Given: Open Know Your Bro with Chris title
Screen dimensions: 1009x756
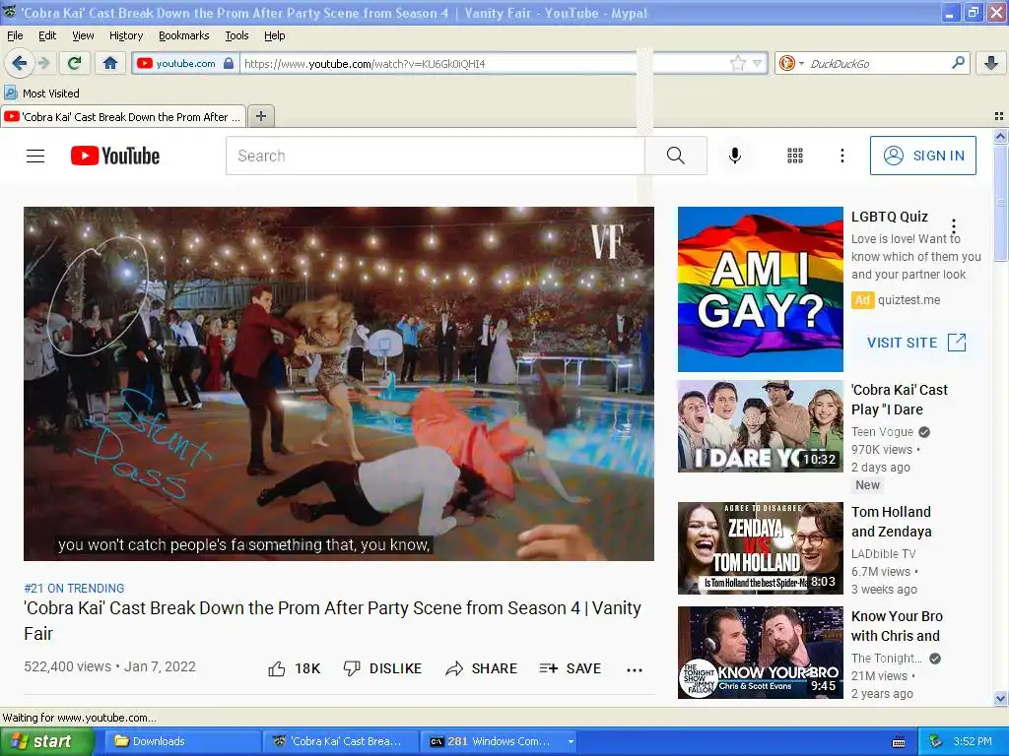Looking at the screenshot, I should [897, 625].
